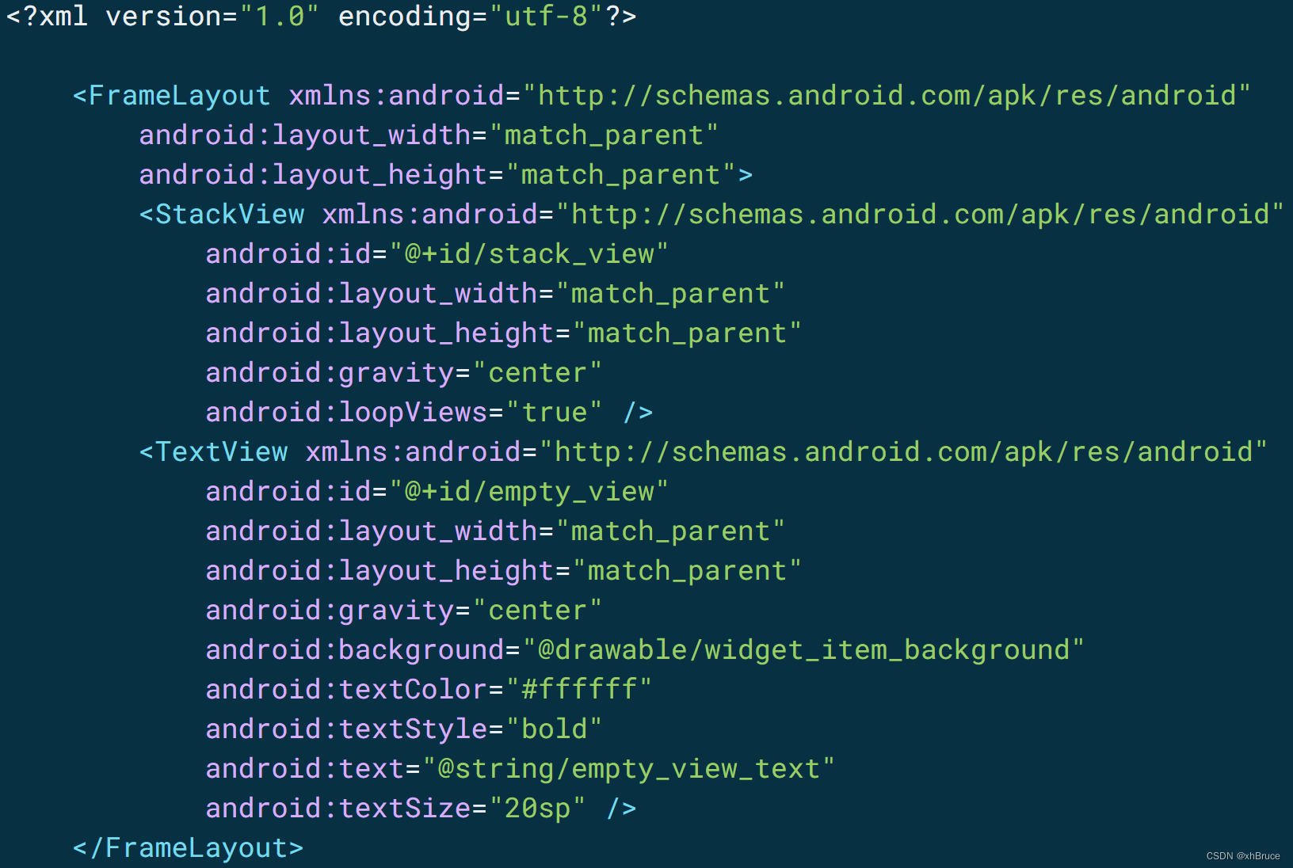Screen dimensions: 1293x868
Task: Click the TextView's android:gravity="center" line
Action: (404, 611)
